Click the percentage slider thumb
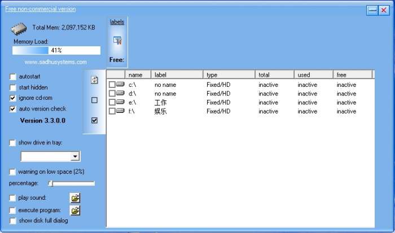 coord(51,183)
